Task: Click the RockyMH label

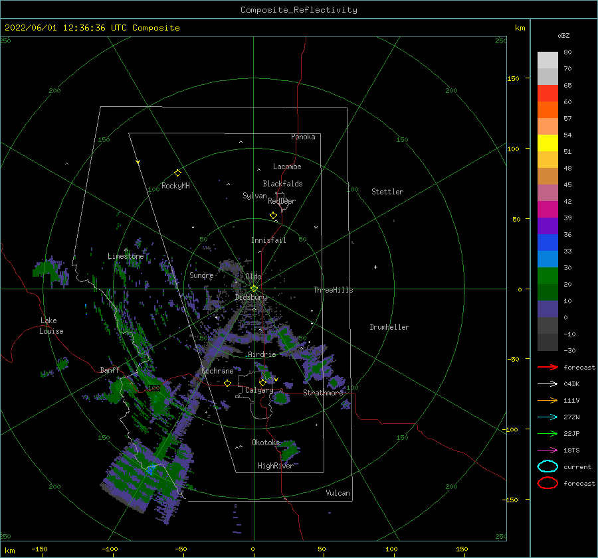Action: (x=175, y=186)
